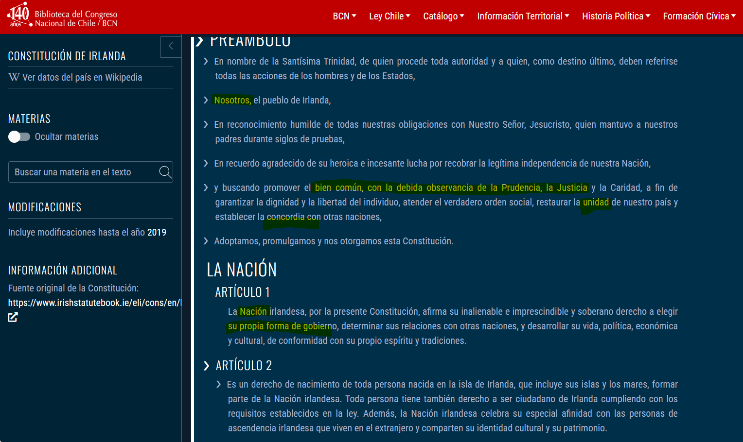Viewport: 743px width, 442px height.
Task: Open the BCN dropdown menu
Action: pyautogui.click(x=345, y=16)
